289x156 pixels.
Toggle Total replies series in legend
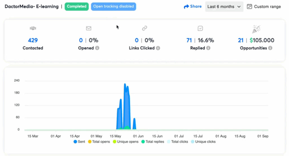[x=152, y=142]
